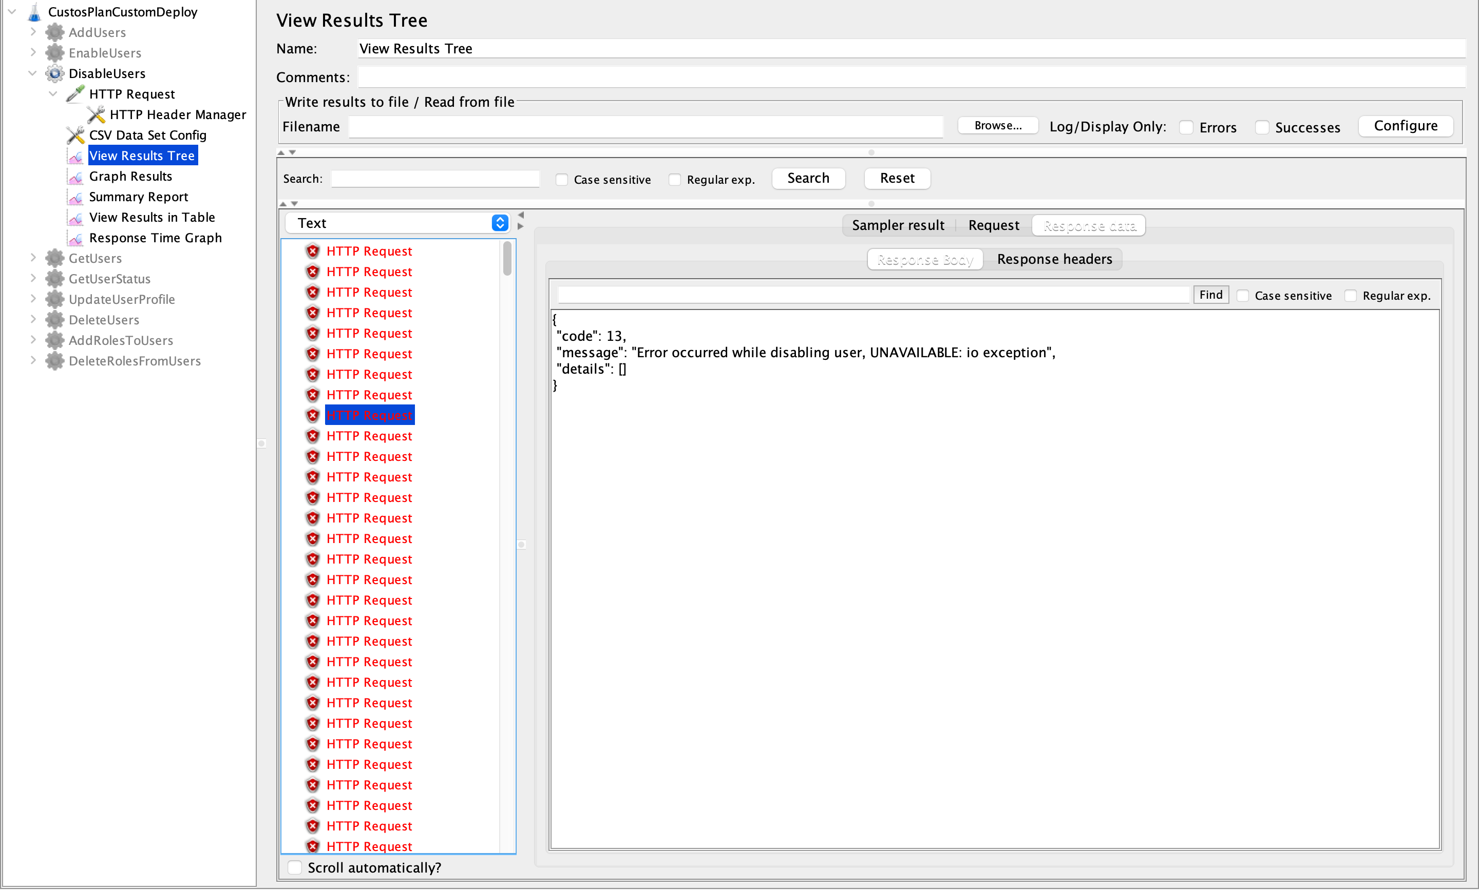Open the Response headers tab
The width and height of the screenshot is (1479, 890).
tap(1054, 259)
